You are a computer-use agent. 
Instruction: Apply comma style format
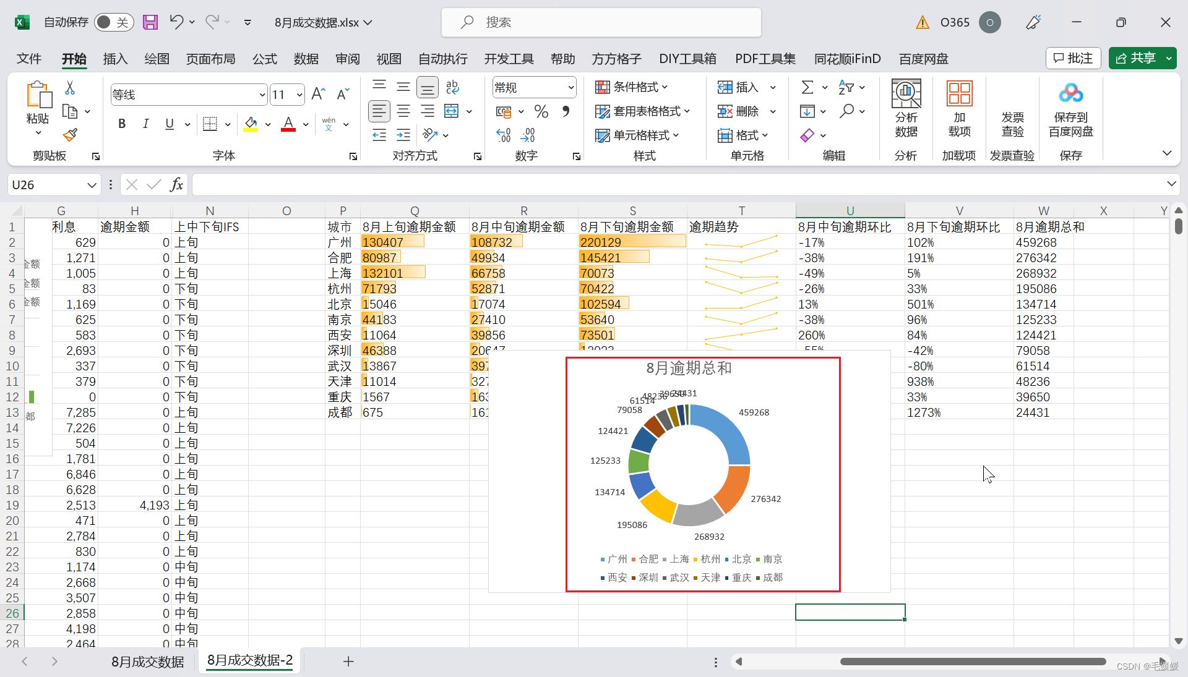566,111
